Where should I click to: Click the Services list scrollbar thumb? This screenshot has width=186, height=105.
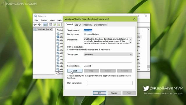click(148, 66)
